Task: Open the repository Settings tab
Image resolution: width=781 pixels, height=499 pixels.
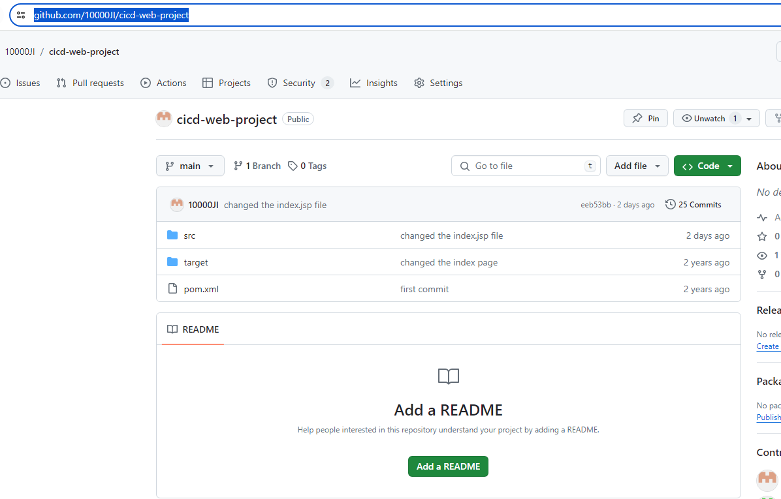Action: point(438,83)
